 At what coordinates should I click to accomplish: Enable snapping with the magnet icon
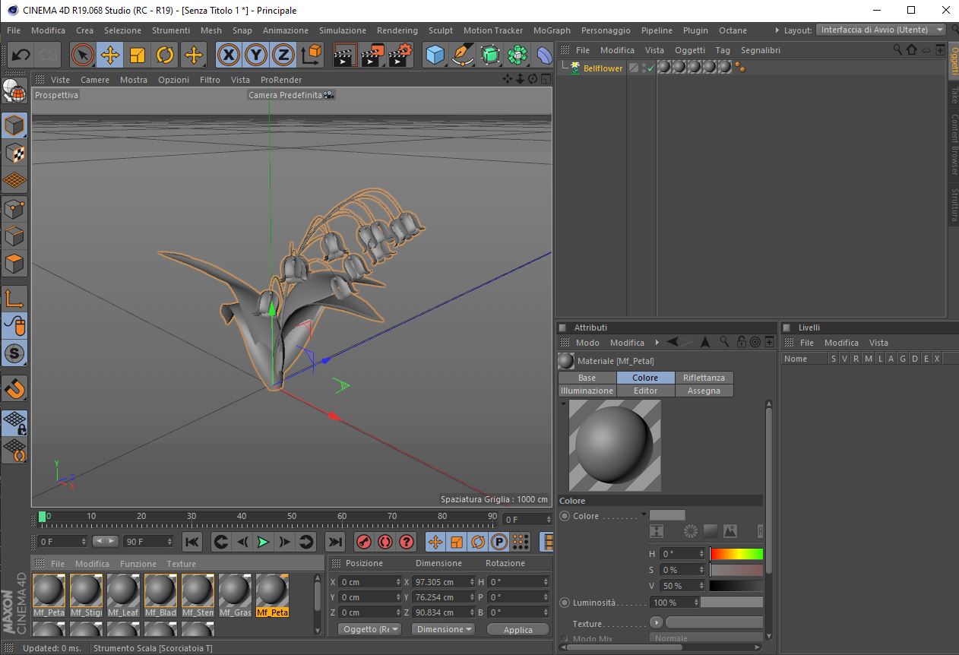click(14, 388)
